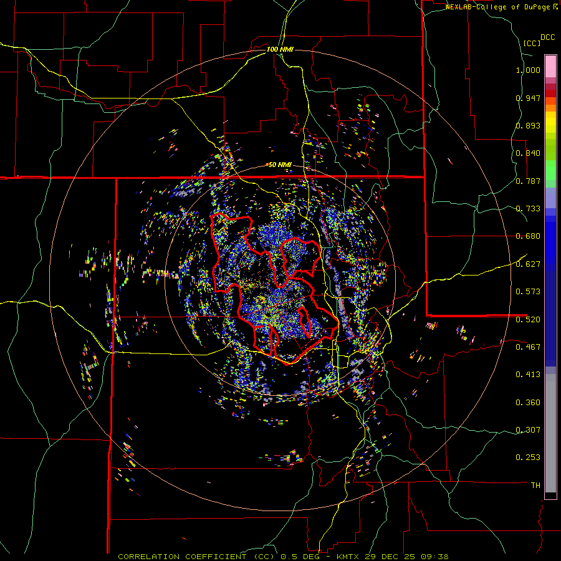The height and width of the screenshot is (561, 561).
Task: Click the 0.627 legend value
Action: point(528,264)
